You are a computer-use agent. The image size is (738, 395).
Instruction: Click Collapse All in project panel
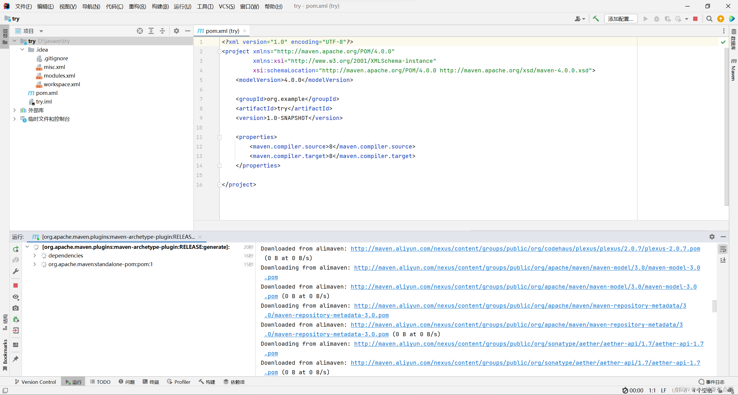click(x=162, y=31)
